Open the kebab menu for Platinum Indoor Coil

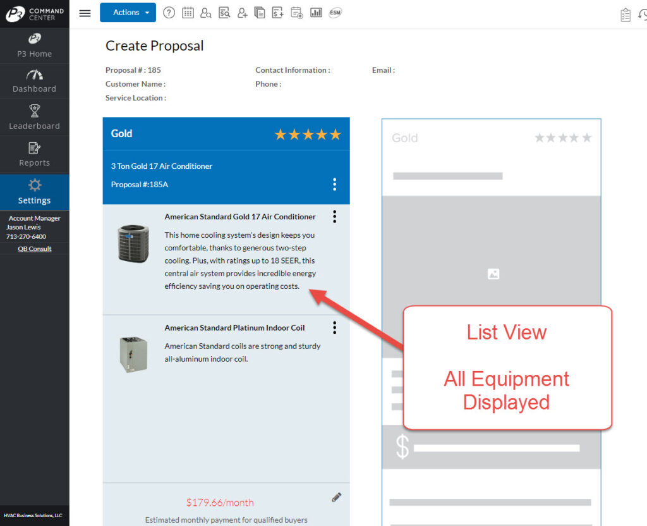tap(334, 327)
